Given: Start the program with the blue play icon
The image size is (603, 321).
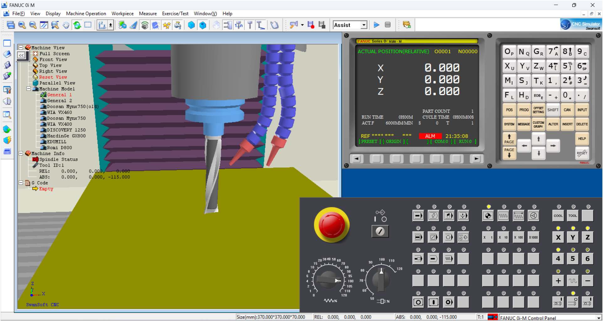Looking at the screenshot, I should click(x=377, y=25).
